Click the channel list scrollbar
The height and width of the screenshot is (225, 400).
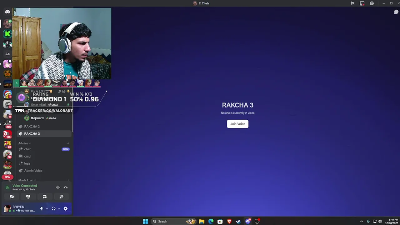point(72,109)
